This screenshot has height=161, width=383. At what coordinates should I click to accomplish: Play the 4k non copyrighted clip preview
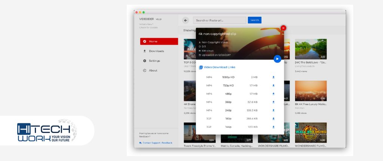coord(277,59)
